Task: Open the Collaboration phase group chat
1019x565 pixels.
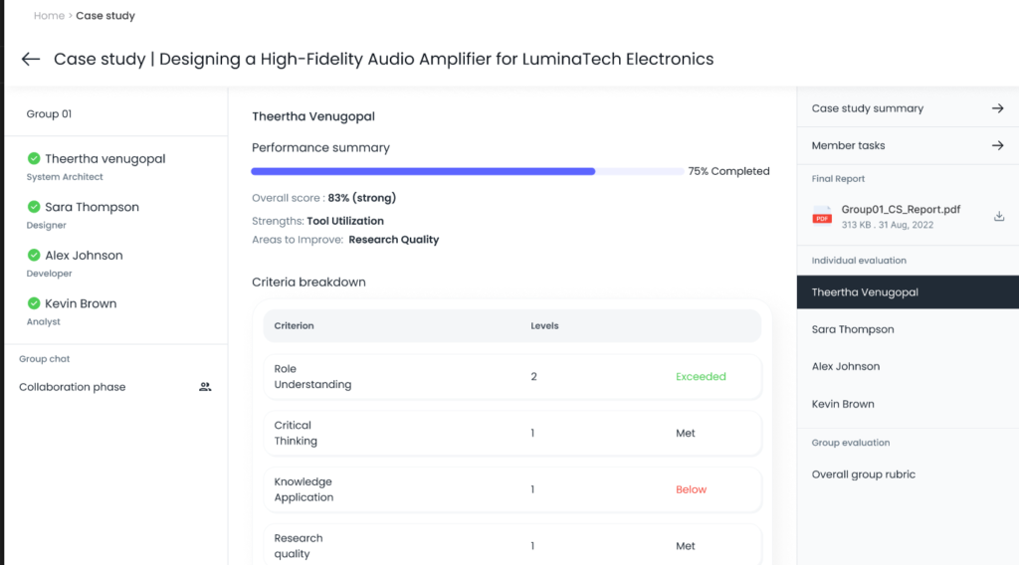Action: pos(73,387)
